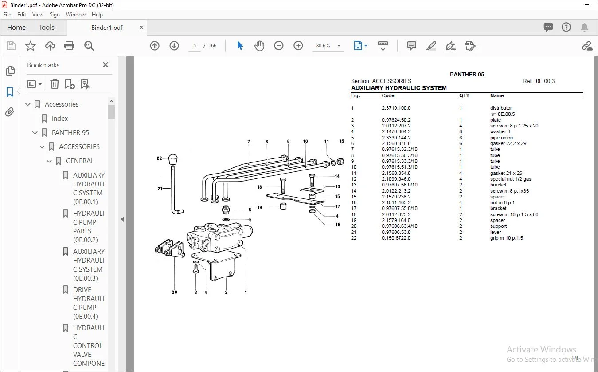
Task: Open the Window menu
Action: tap(76, 15)
